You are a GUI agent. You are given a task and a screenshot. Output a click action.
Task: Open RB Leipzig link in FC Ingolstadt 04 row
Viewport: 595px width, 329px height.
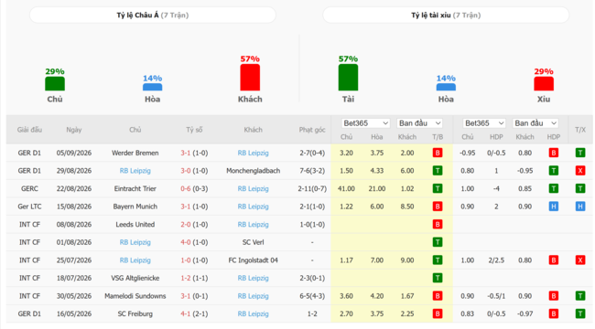tap(135, 260)
